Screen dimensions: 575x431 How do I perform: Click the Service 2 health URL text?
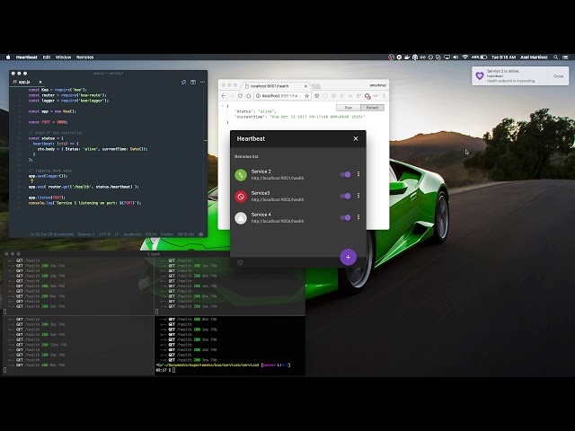click(278, 178)
